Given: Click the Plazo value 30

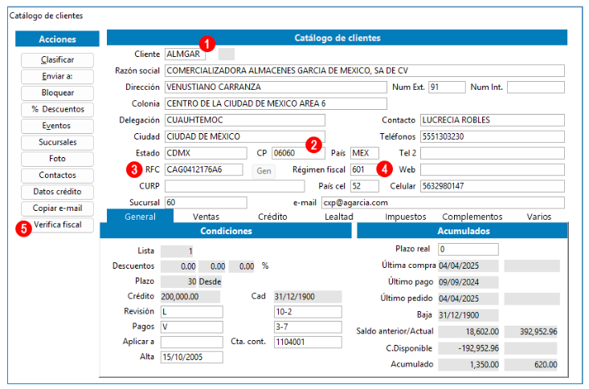Looking at the screenshot, I should coord(178,282).
